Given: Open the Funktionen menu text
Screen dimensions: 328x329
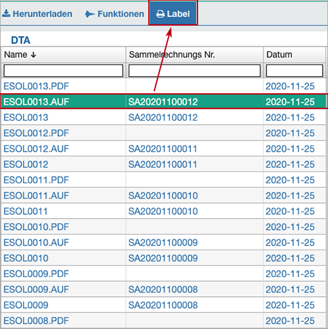Looking at the screenshot, I should pos(121,14).
